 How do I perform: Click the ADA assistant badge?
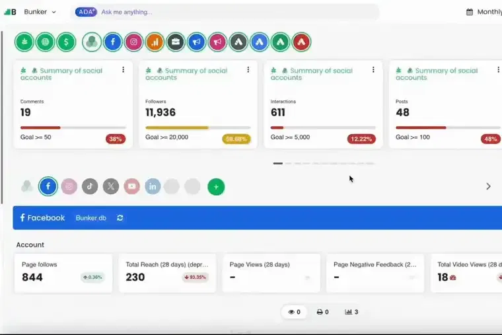tap(86, 12)
